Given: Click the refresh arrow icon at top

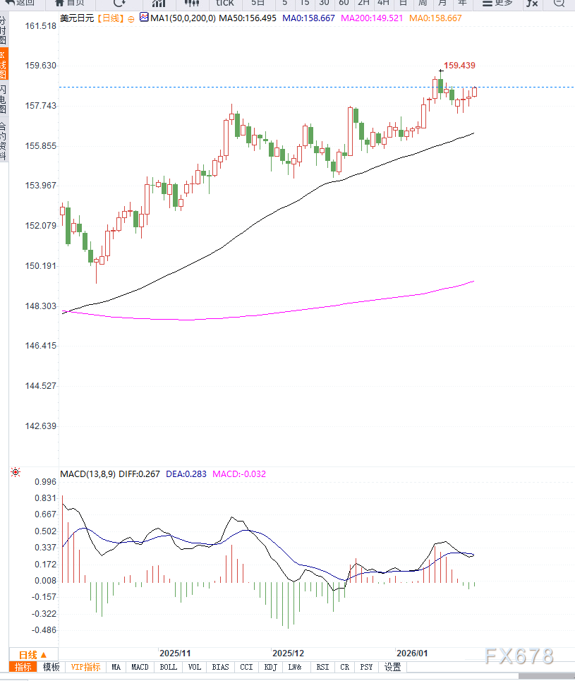Looking at the screenshot, I should pos(119,3).
